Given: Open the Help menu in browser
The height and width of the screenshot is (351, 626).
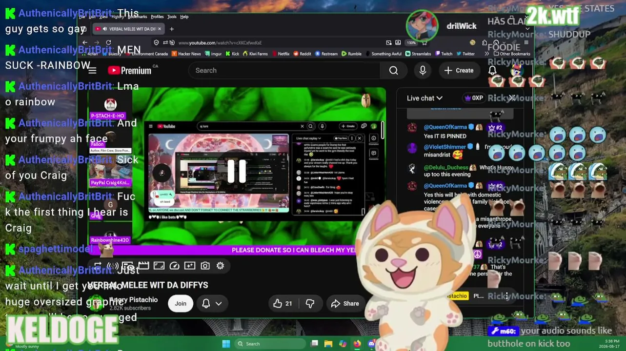Looking at the screenshot, I should 184,17.
